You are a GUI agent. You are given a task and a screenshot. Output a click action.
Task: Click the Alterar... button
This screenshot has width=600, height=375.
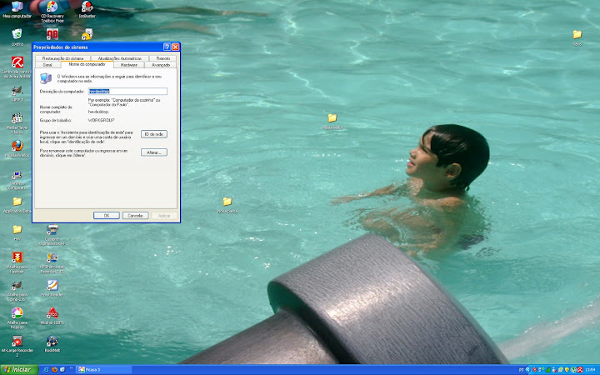pyautogui.click(x=154, y=152)
